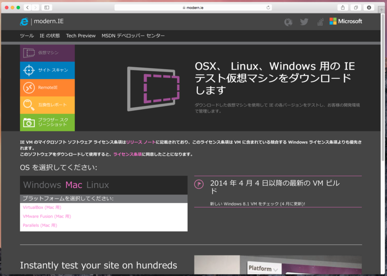This screenshot has height=276, width=387.
Task: Open the 互換性レポート magnifier tile
Action: pyautogui.click(x=47, y=105)
